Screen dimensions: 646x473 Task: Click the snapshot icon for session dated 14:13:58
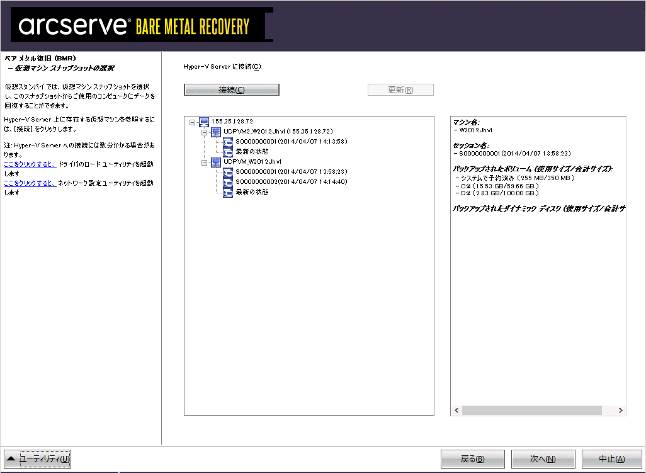coord(228,142)
